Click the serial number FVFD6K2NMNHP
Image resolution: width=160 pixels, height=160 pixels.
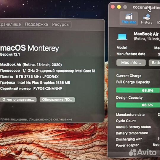click(x=47, y=89)
